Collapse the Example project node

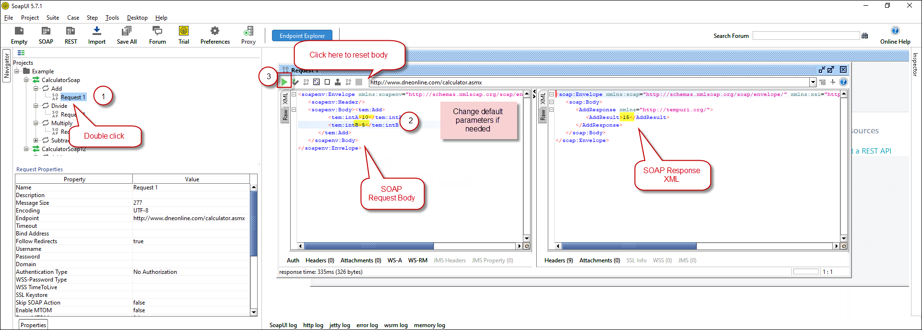point(17,71)
